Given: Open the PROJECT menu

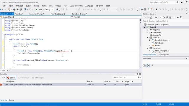Looking at the screenshot, I should pos(19,6).
